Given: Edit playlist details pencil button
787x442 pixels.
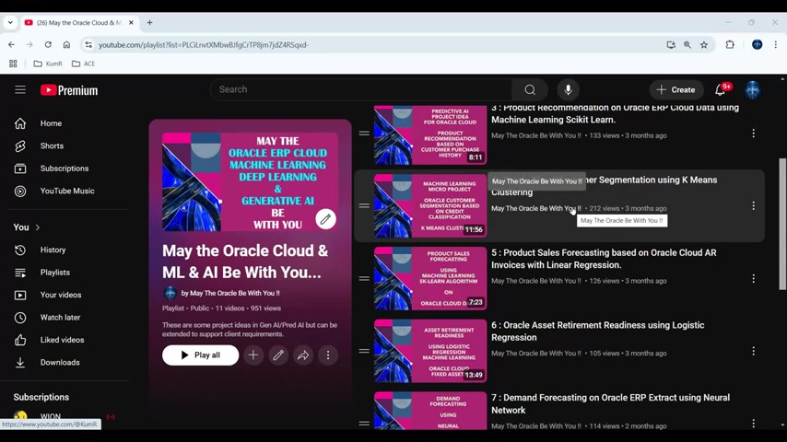Looking at the screenshot, I should tap(278, 355).
